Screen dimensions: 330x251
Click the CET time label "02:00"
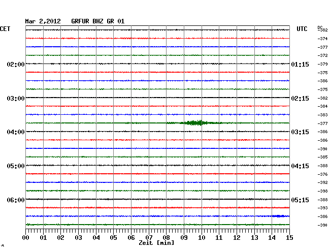pyautogui.click(x=16, y=64)
